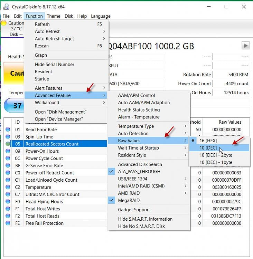Select 16 [HEX] raw values radio option
The image size is (253, 259).
pyautogui.click(x=219, y=141)
